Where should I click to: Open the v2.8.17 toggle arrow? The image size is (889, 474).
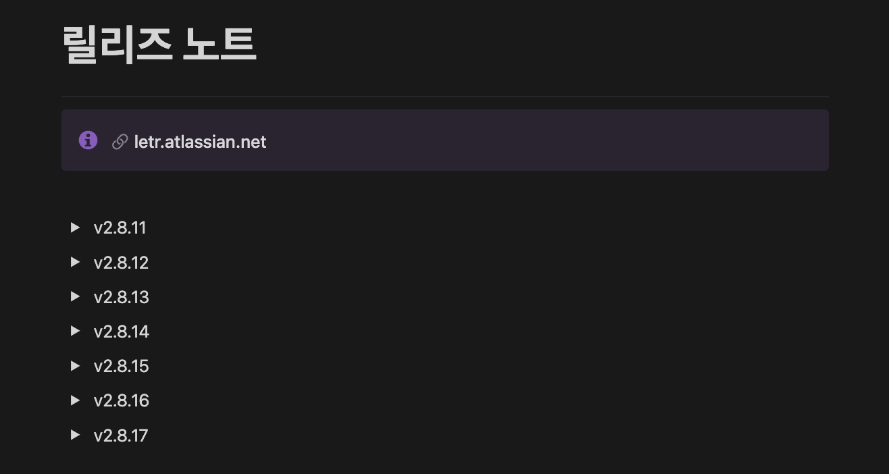point(75,435)
